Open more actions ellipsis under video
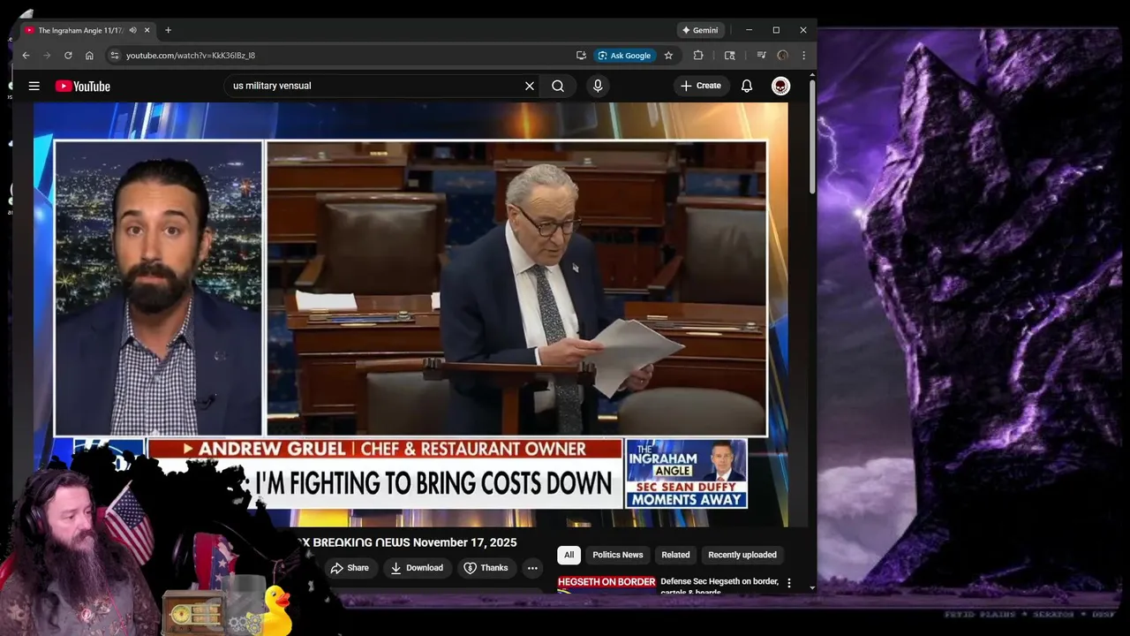 coord(532,568)
